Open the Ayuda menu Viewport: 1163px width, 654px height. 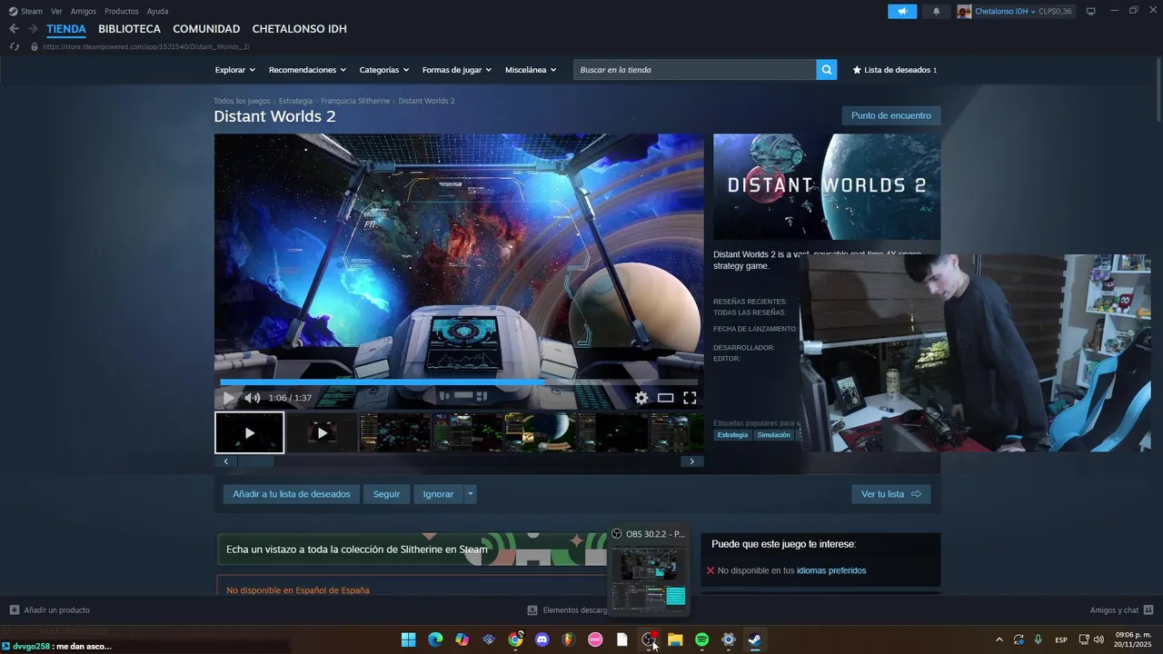point(157,11)
